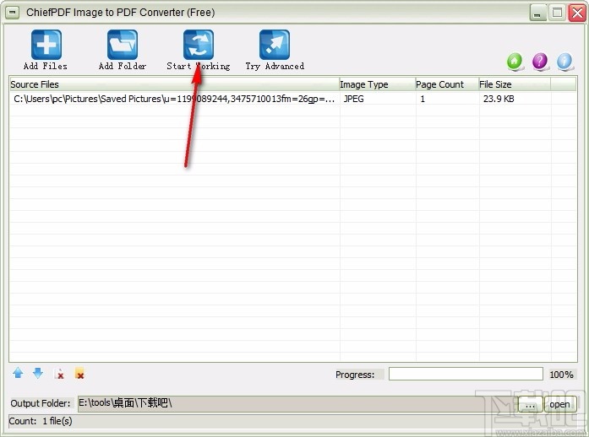
Task: Move the selected file down with blue arrow
Action: click(38, 373)
